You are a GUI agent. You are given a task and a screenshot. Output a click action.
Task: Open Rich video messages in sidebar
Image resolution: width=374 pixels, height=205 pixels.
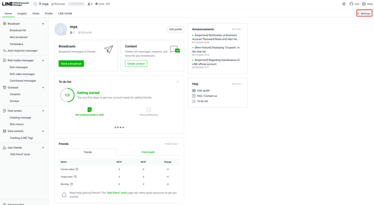click(22, 74)
